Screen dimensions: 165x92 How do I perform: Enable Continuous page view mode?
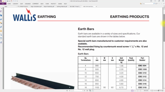point(135,91)
